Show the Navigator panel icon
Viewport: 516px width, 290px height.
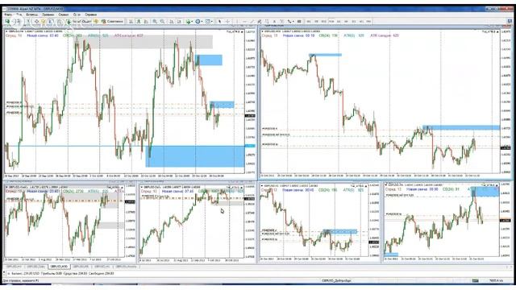pos(43,22)
